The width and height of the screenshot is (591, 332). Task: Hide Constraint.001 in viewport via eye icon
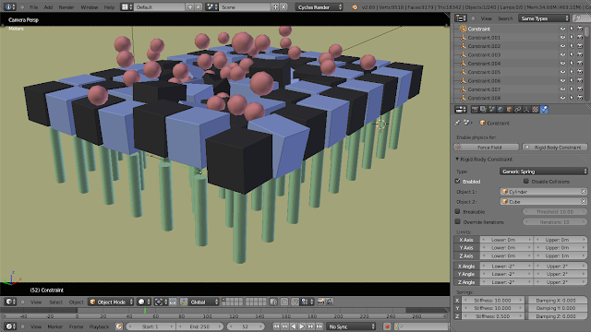(562, 38)
